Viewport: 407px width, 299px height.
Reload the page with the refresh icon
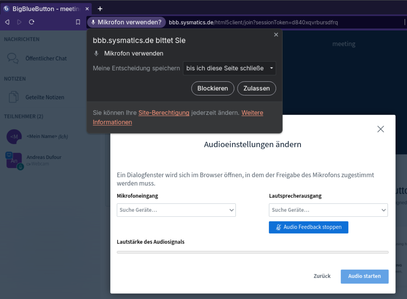pyautogui.click(x=32, y=22)
